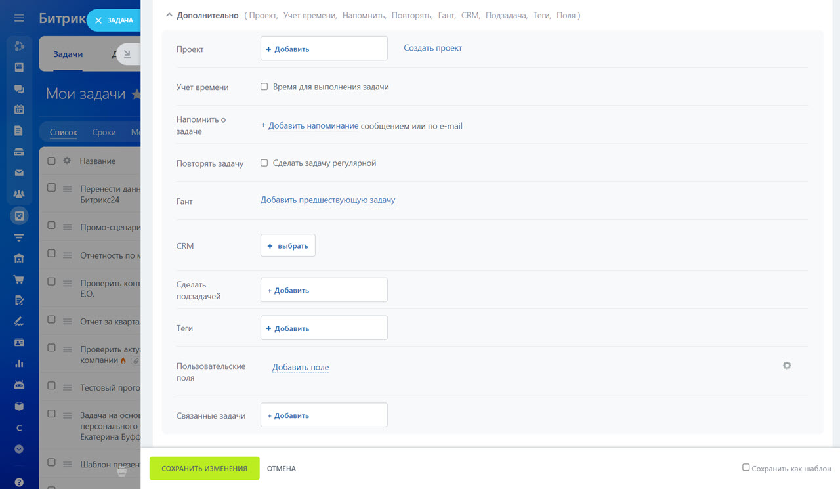This screenshot has height=489, width=840.
Task: Open the robot automation sidebar icon
Action: (x=19, y=385)
